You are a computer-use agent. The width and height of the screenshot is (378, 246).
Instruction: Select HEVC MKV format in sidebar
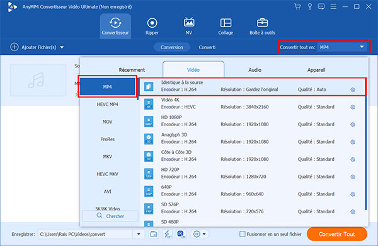click(x=107, y=174)
